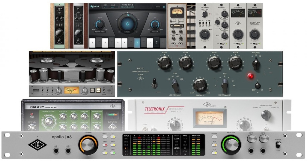Click Galaxy Tape Echo Peak Level LED
The image size is (307, 161).
coord(31,114)
